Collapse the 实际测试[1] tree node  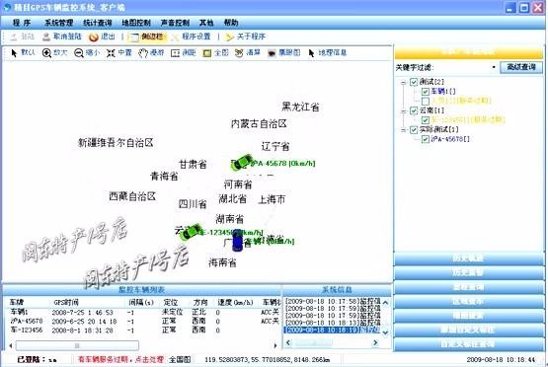pos(403,130)
